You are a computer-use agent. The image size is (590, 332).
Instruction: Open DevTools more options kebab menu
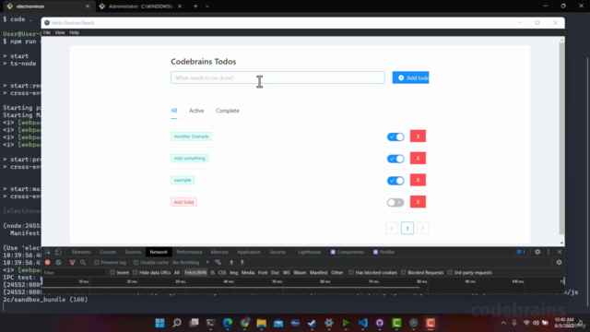coord(549,252)
